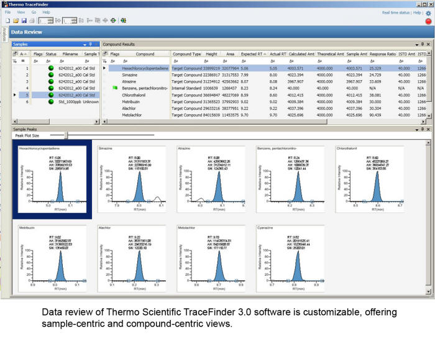Close the Sample Peaks panel
Viewport: 435px width, 338px height.
pos(428,129)
